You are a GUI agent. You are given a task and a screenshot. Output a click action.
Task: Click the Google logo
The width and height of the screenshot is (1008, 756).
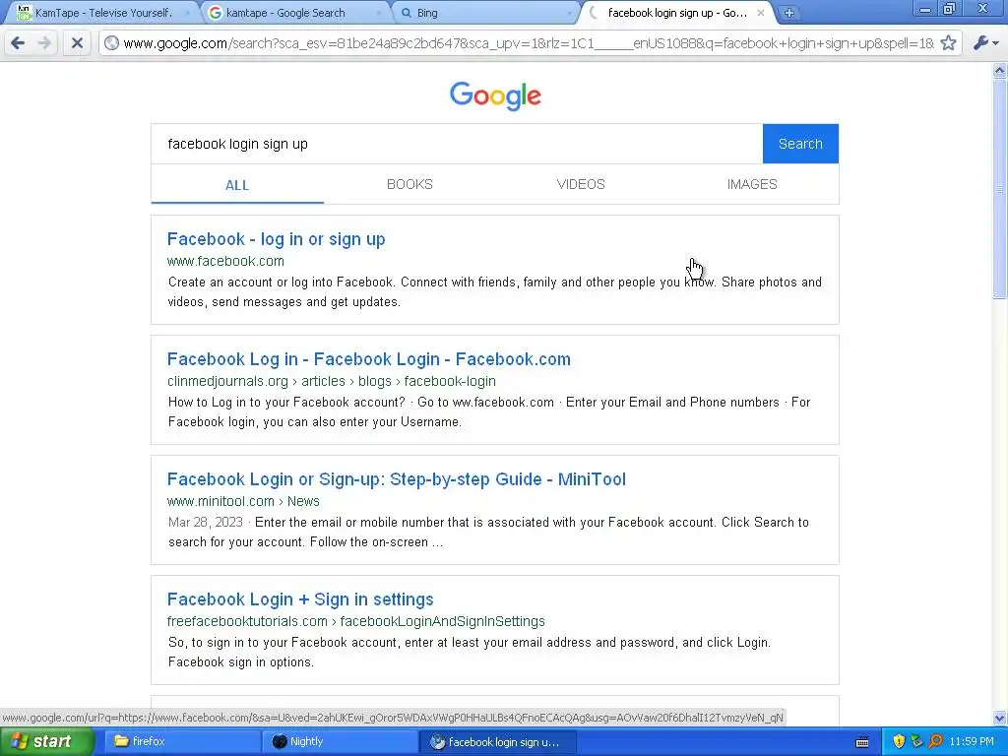495,95
